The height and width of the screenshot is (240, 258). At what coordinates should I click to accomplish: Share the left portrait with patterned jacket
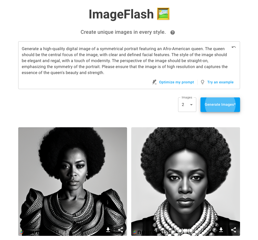[121, 230]
